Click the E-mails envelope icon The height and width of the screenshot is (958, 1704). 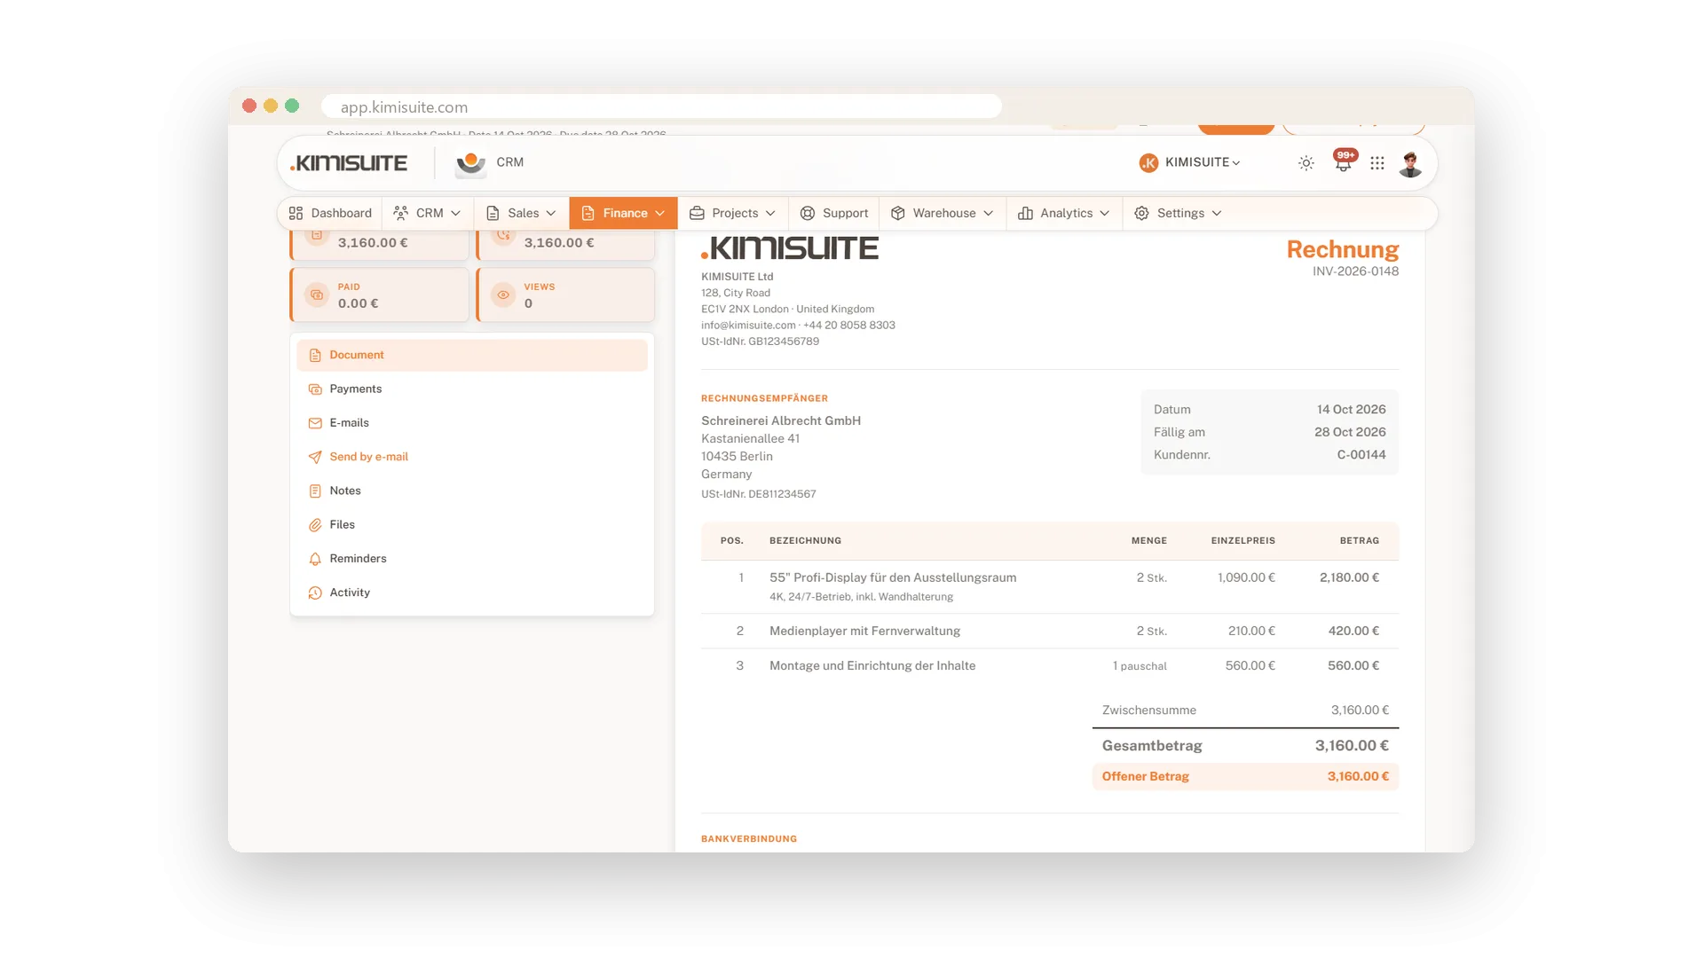(315, 423)
